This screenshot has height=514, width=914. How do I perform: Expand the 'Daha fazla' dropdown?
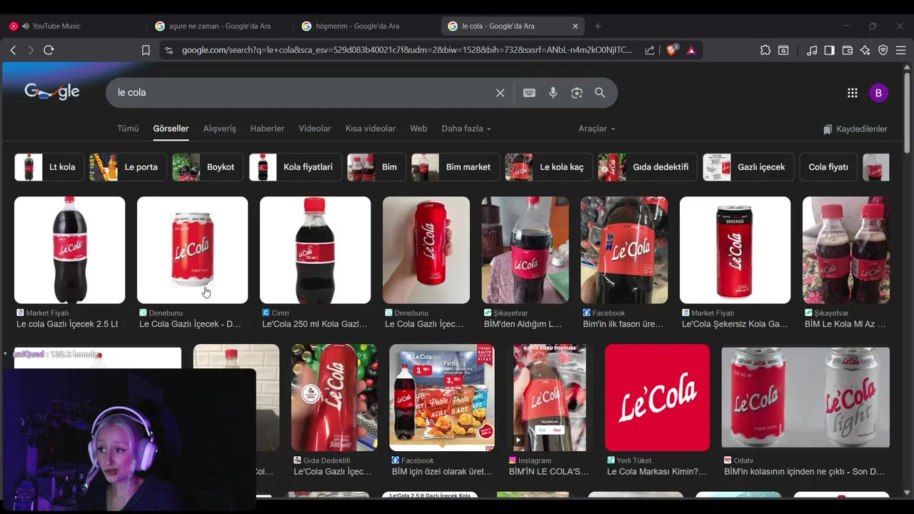(x=466, y=128)
